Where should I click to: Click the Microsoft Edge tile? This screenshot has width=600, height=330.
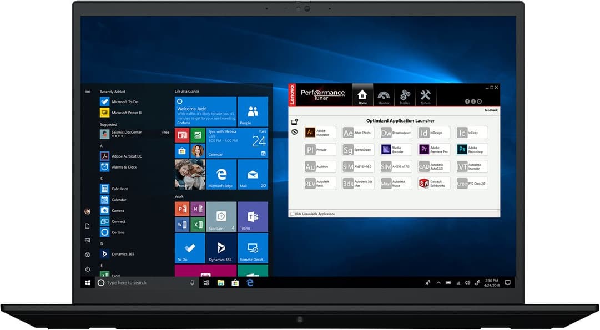[221, 175]
